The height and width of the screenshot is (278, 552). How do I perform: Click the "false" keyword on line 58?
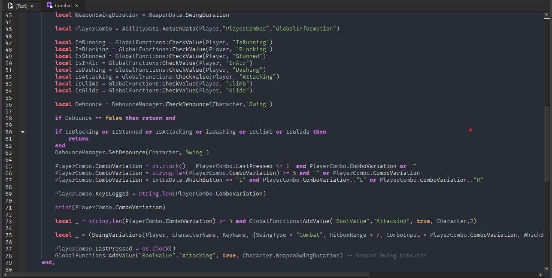[x=114, y=118]
